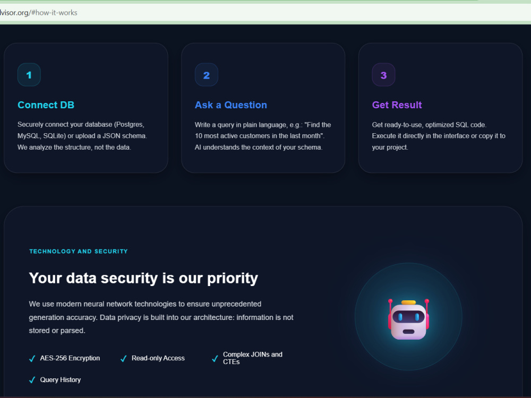
Task: Click the checkmark beside AES-256 Encryption
Action: 32,359
